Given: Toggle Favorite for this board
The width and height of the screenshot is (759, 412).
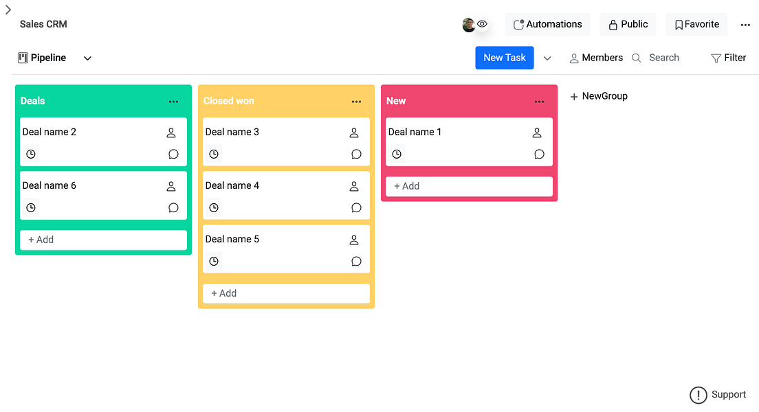Looking at the screenshot, I should pos(696,25).
